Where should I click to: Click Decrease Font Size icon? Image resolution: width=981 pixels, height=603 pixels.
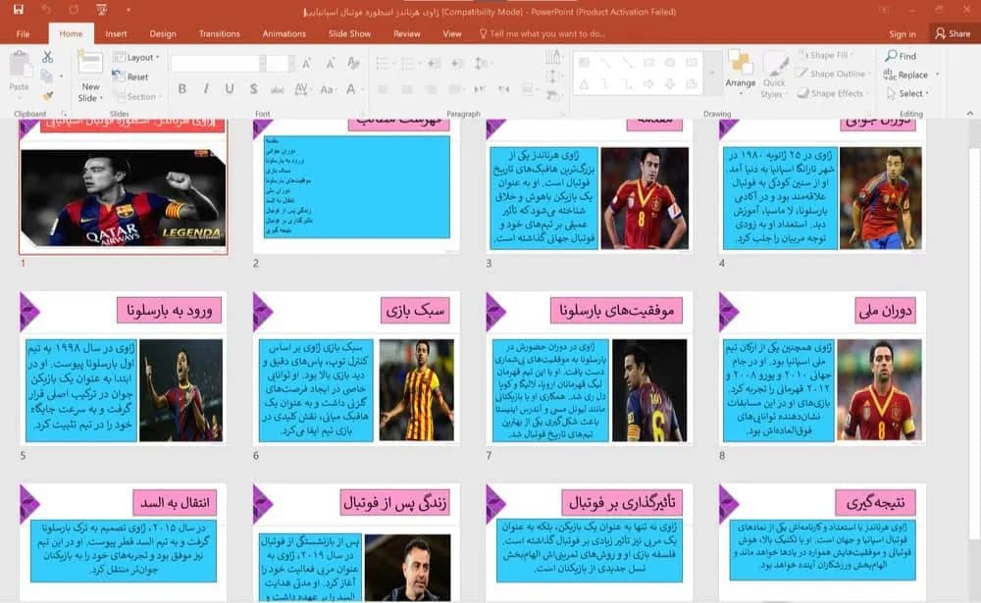pos(330,63)
